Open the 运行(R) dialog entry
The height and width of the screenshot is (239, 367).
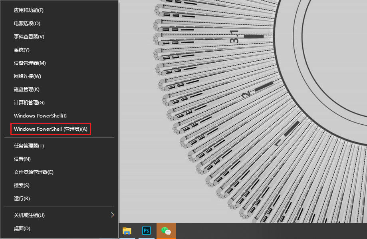click(59, 199)
